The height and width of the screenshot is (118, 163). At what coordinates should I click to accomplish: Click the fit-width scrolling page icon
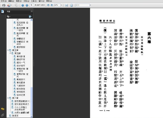67,5
